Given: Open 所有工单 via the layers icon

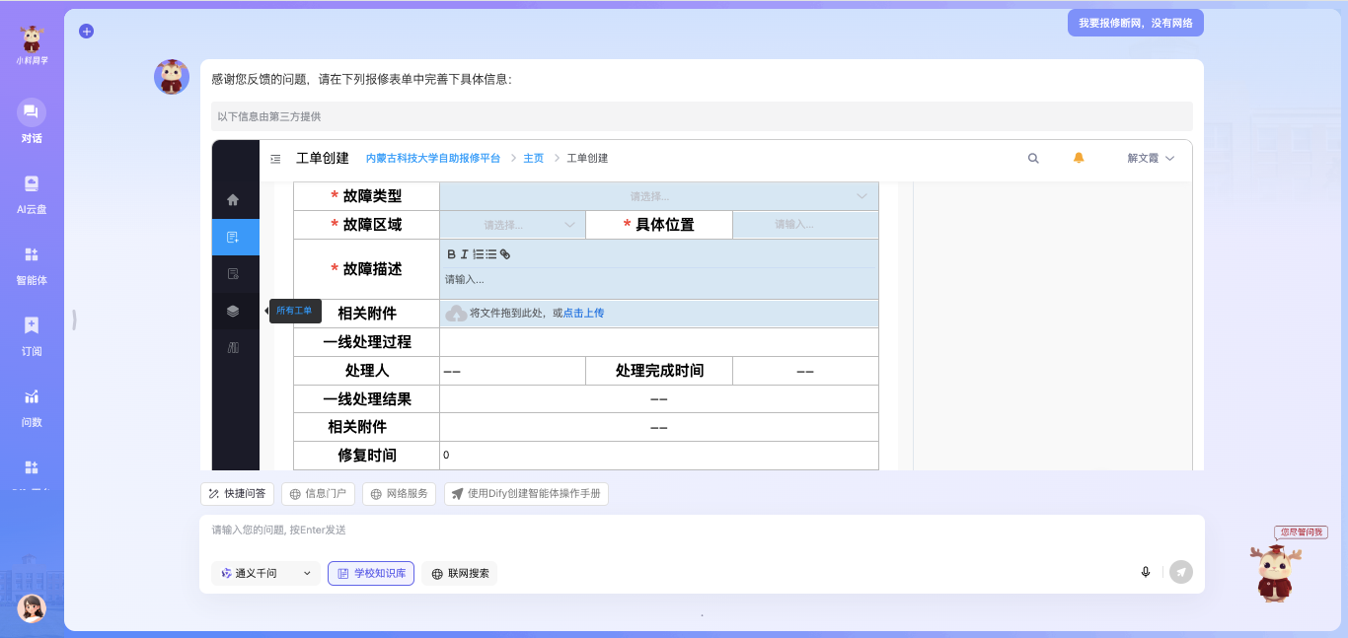Looking at the screenshot, I should [x=234, y=311].
